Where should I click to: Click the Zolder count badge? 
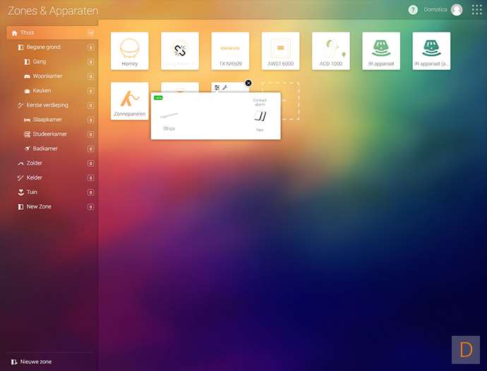[90, 163]
